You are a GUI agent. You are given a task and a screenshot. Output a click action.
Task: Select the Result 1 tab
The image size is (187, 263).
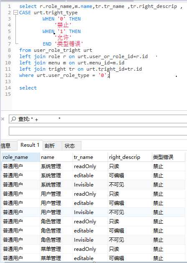[30, 145]
